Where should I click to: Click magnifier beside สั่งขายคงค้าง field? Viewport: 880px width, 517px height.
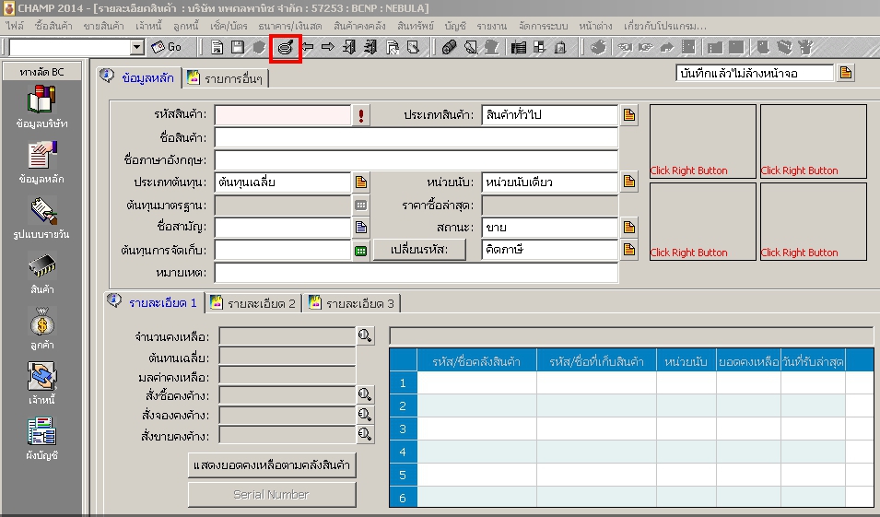point(365,434)
